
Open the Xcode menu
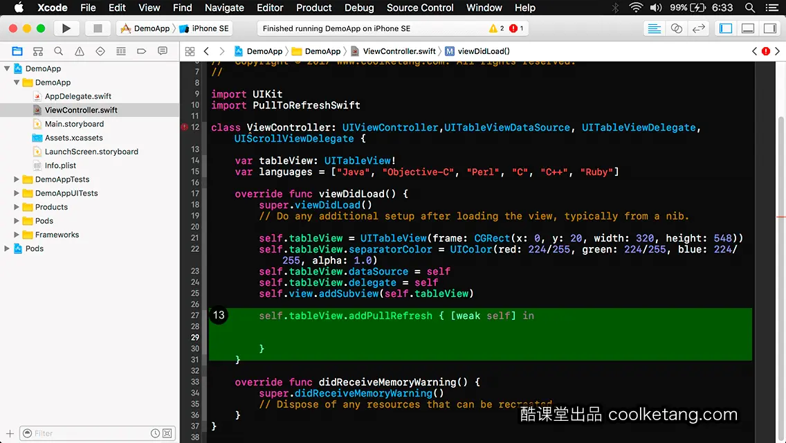point(52,8)
